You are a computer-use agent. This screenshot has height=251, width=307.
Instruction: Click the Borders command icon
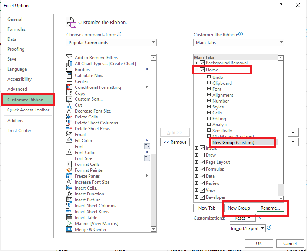pyautogui.click(x=69, y=69)
